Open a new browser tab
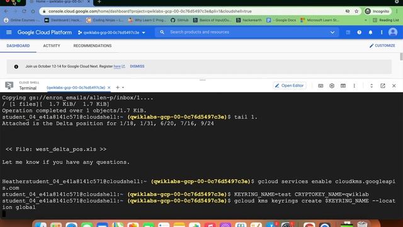Screen dimensions: 403x227 (99, 2)
